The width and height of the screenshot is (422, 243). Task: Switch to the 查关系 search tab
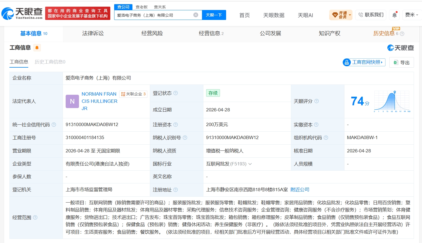pos(160,7)
